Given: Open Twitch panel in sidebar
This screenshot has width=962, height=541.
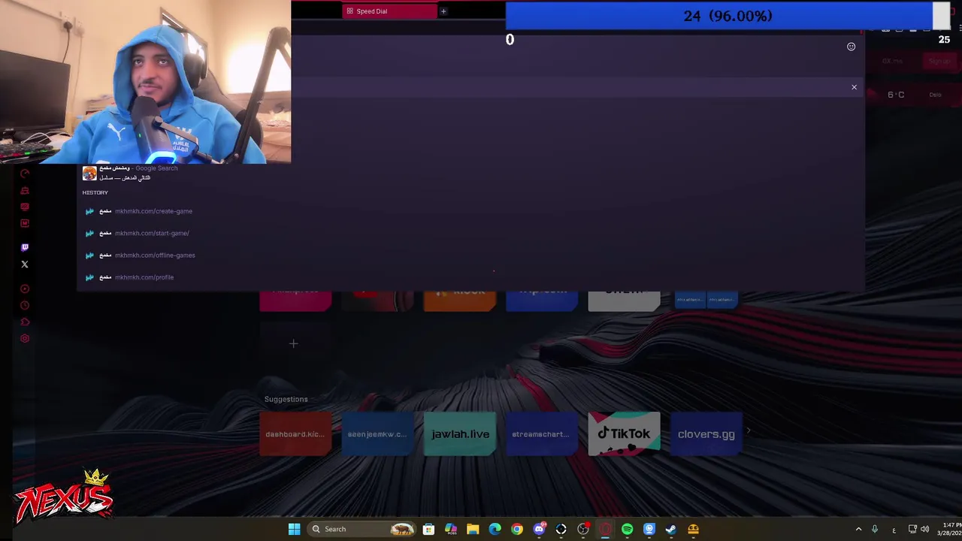Looking at the screenshot, I should coord(25,247).
